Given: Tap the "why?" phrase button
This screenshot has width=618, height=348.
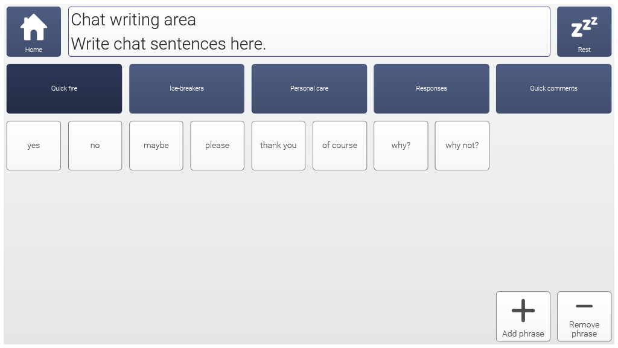Looking at the screenshot, I should 401,146.
